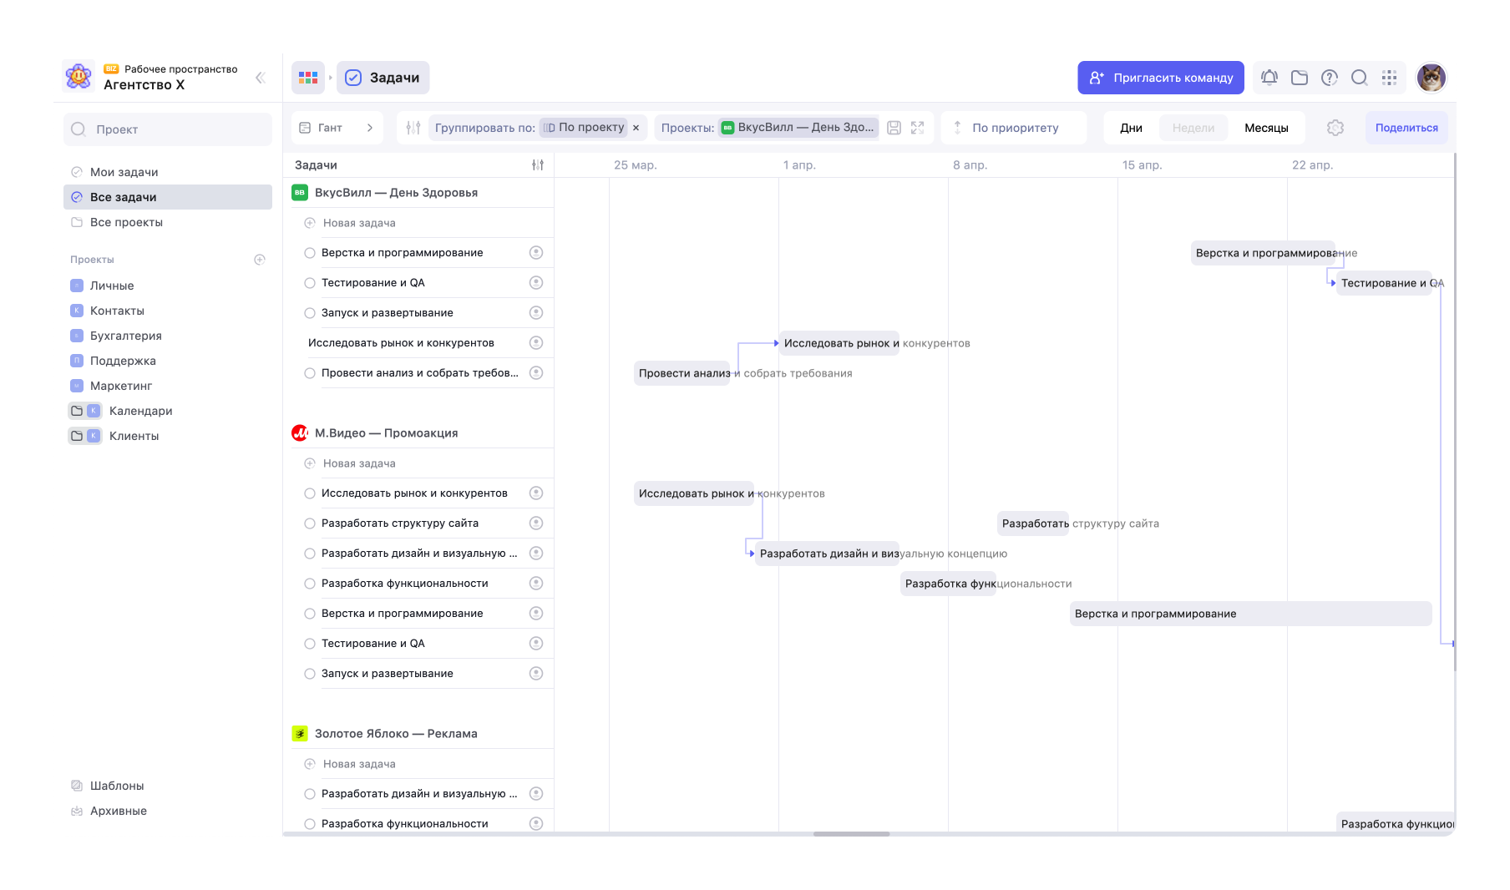1510x890 pixels.
Task: Click the assignee icon for Разработать структуру сайта
Action: click(x=536, y=523)
